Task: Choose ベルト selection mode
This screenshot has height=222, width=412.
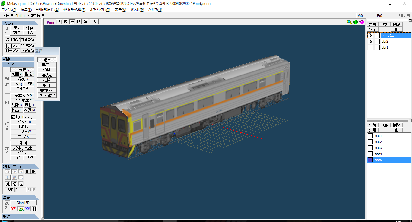Action: 47,70
